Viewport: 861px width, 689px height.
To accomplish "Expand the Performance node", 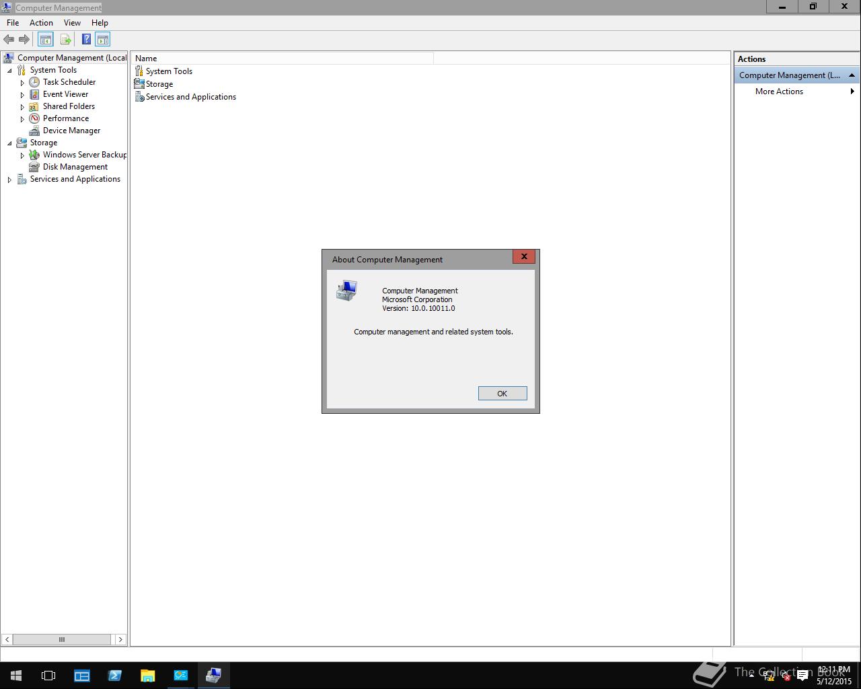I will point(22,119).
